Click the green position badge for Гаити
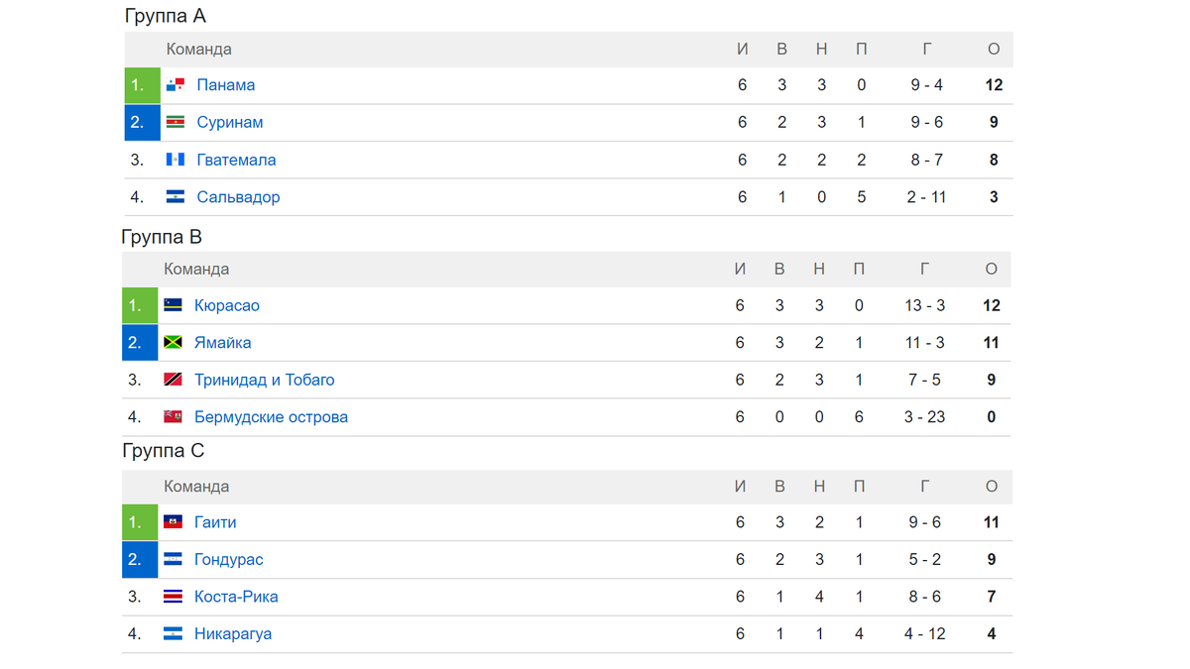Image resolution: width=1190 pixels, height=669 pixels. coord(140,522)
